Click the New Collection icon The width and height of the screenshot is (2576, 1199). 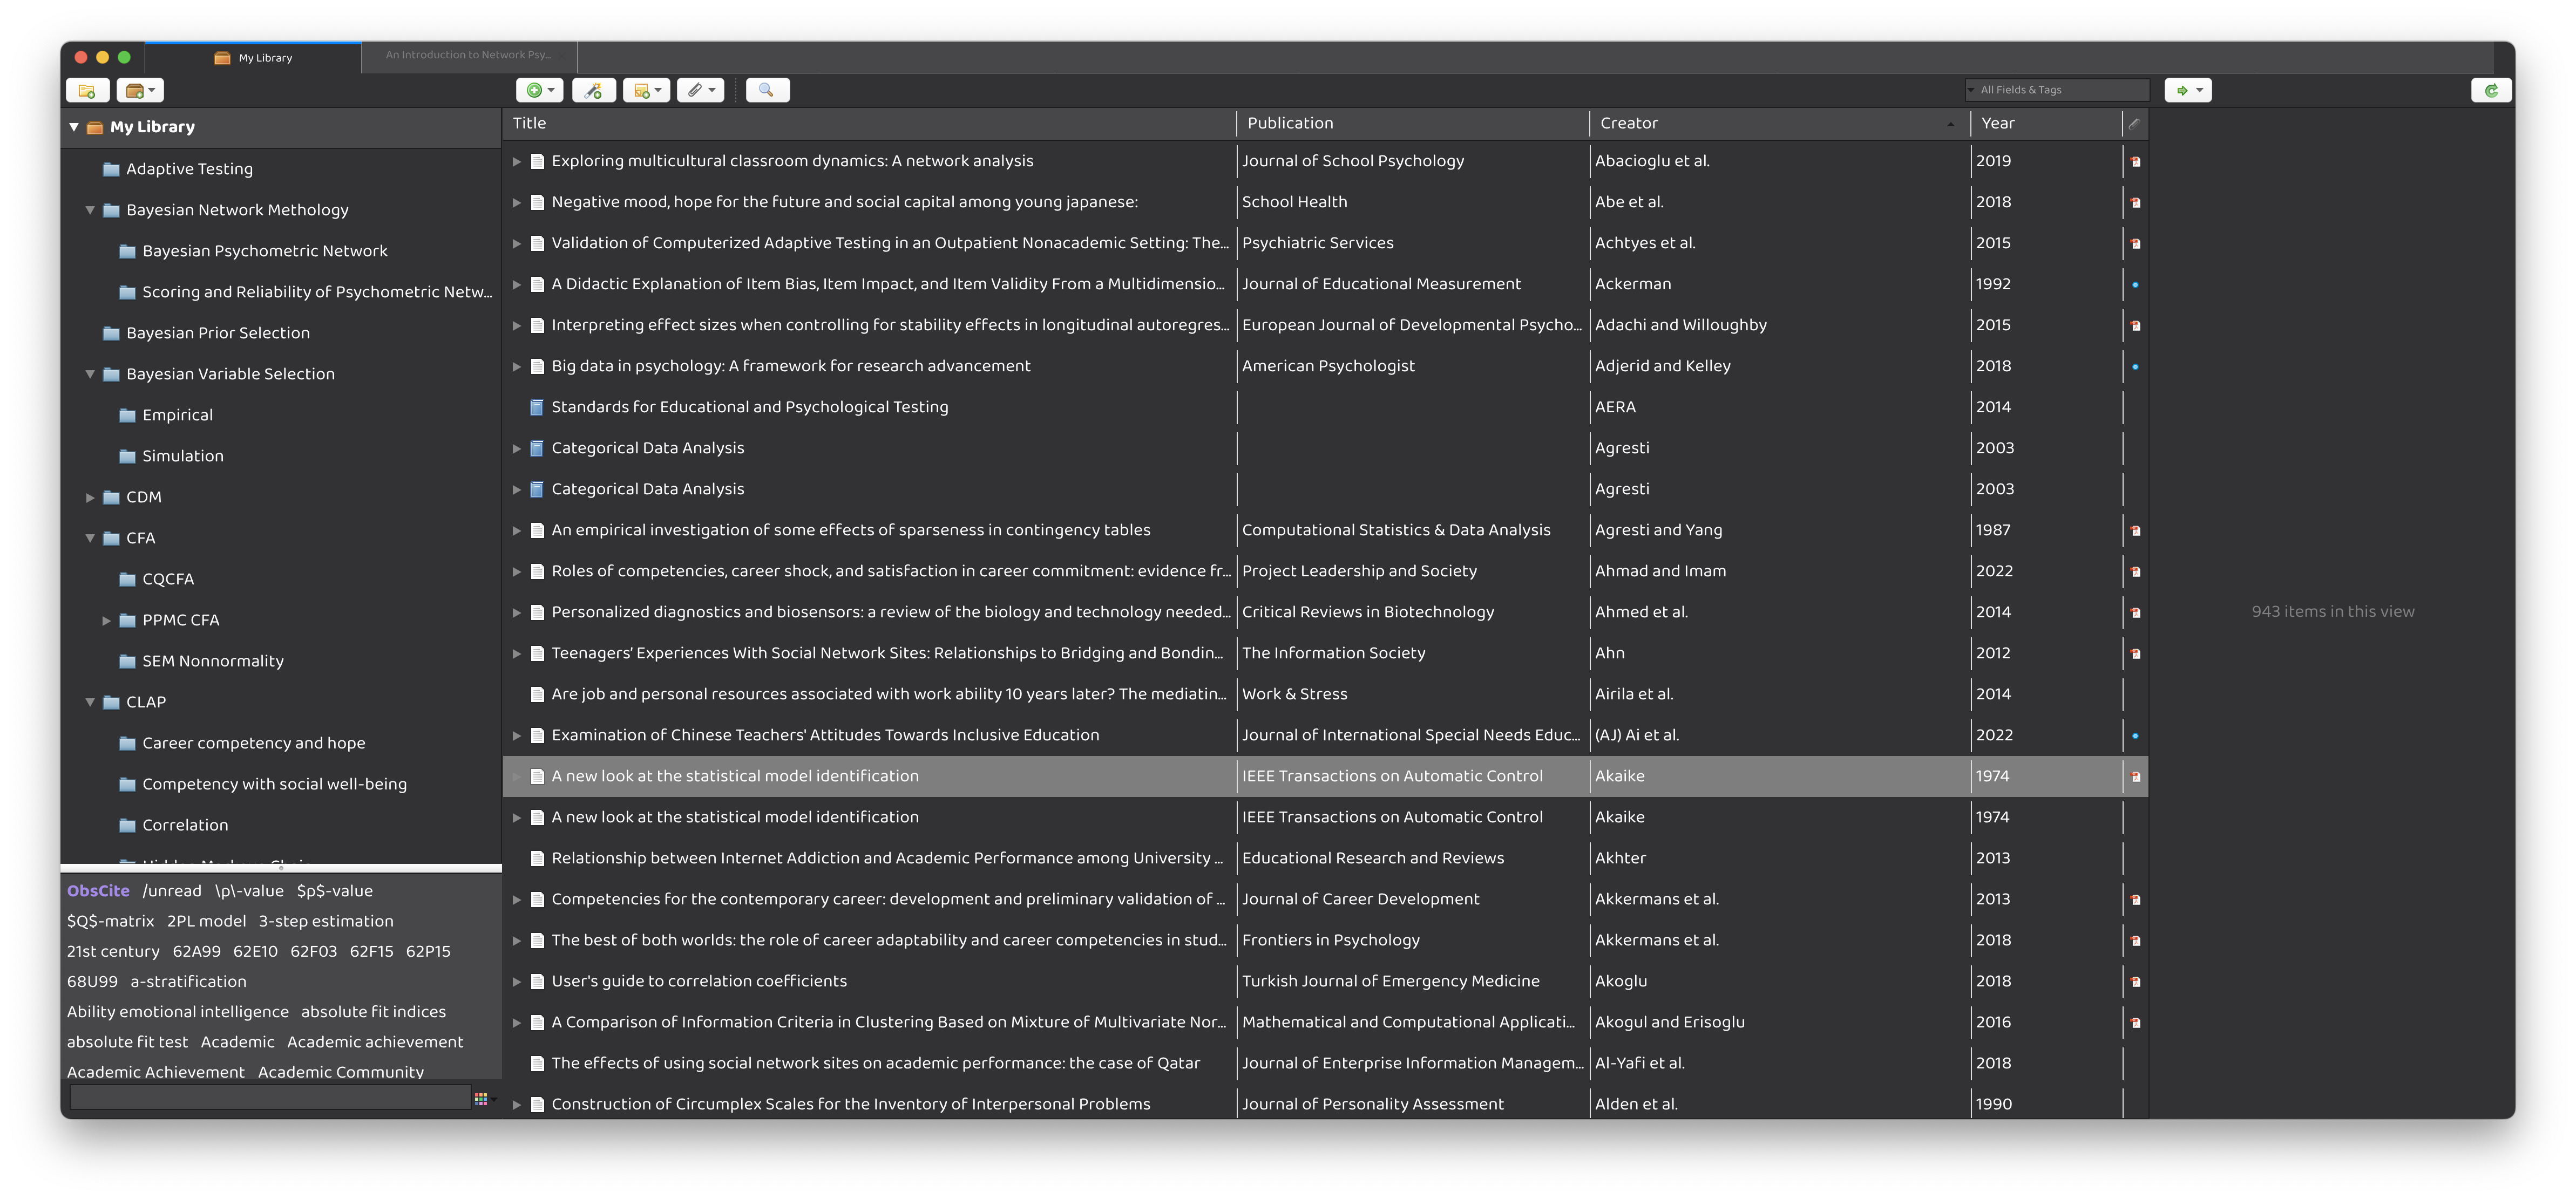87,90
